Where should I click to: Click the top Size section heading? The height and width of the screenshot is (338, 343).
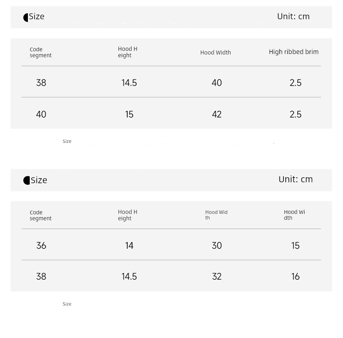coord(37,16)
